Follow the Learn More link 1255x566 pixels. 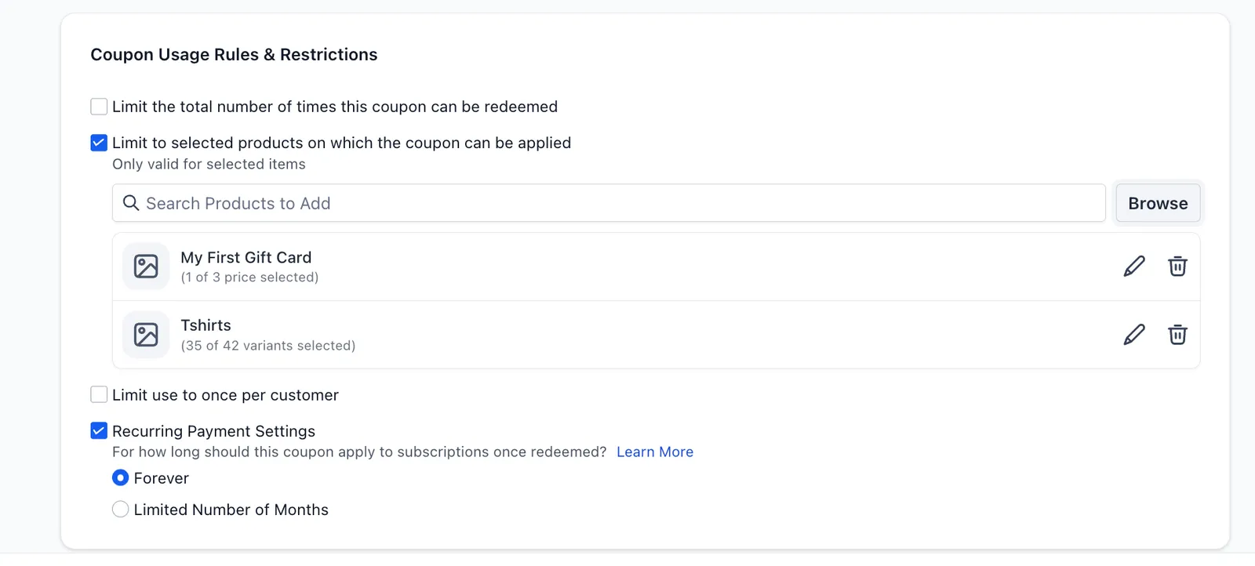[x=655, y=452]
